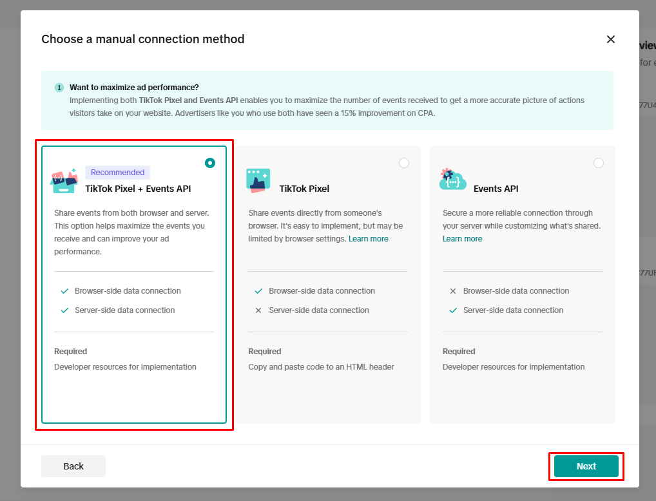The height and width of the screenshot is (501, 656).
Task: Click the info icon in the banner
Action: (59, 88)
